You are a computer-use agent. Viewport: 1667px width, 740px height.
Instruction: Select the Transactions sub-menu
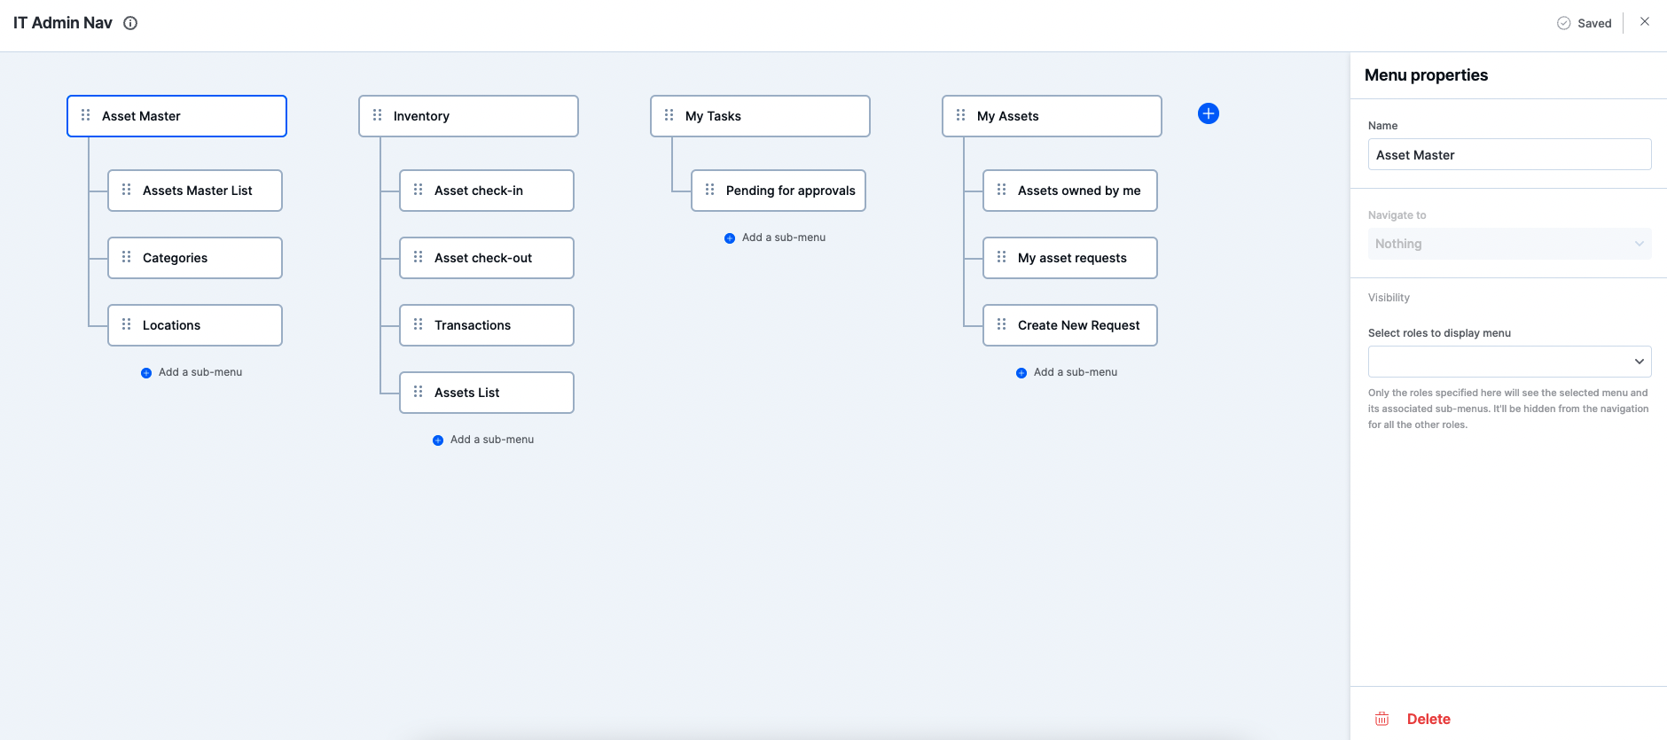click(x=487, y=325)
